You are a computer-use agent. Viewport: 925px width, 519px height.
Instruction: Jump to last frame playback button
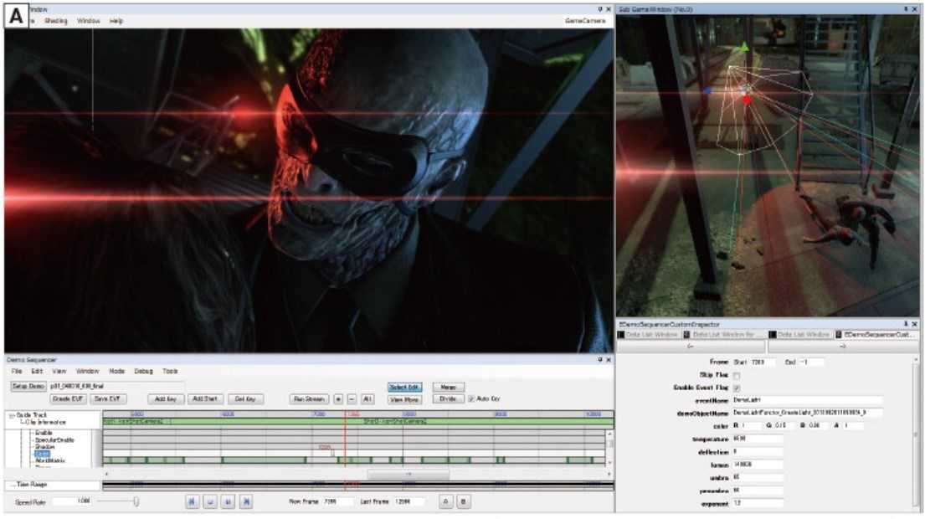[x=247, y=501]
